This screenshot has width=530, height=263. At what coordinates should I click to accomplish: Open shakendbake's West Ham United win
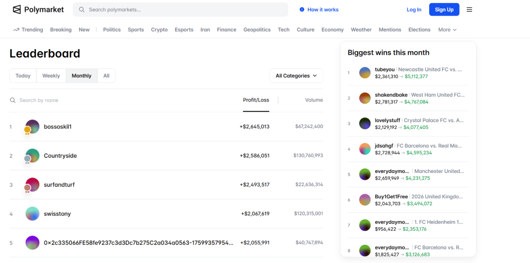438,95
